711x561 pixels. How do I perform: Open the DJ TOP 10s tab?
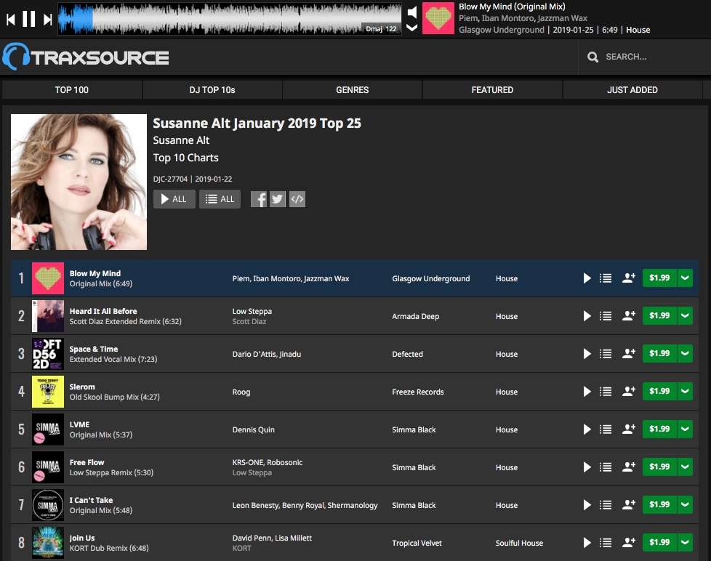point(212,89)
